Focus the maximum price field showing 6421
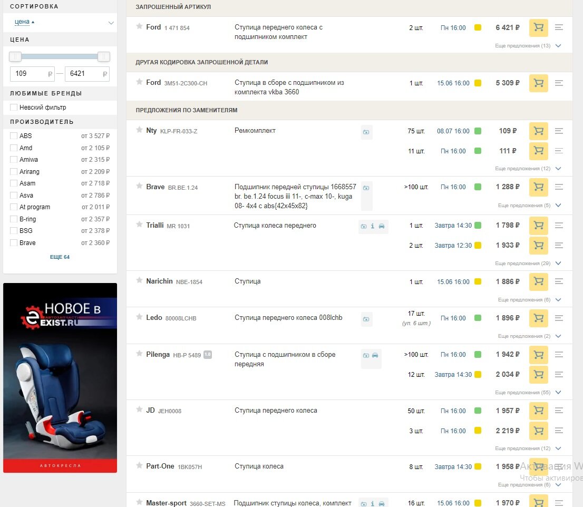583x507 pixels. click(x=87, y=74)
